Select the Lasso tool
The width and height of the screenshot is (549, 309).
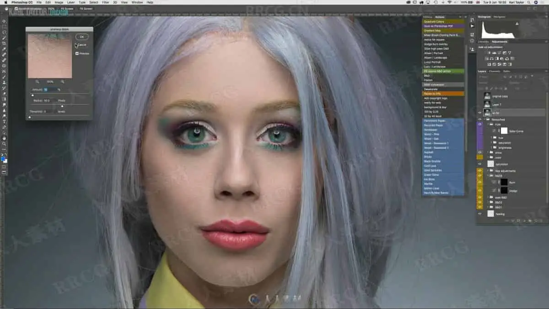pyautogui.click(x=4, y=32)
